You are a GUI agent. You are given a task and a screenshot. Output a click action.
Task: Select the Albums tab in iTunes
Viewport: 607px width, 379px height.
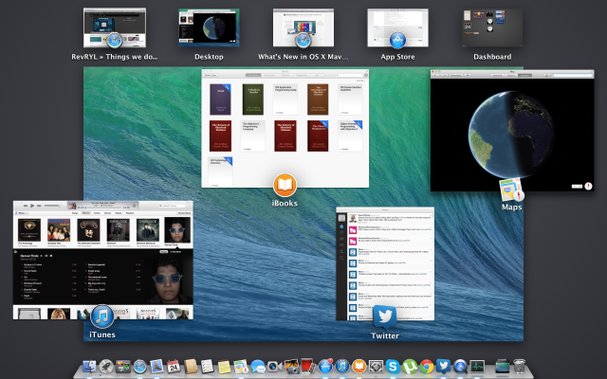coord(86,213)
